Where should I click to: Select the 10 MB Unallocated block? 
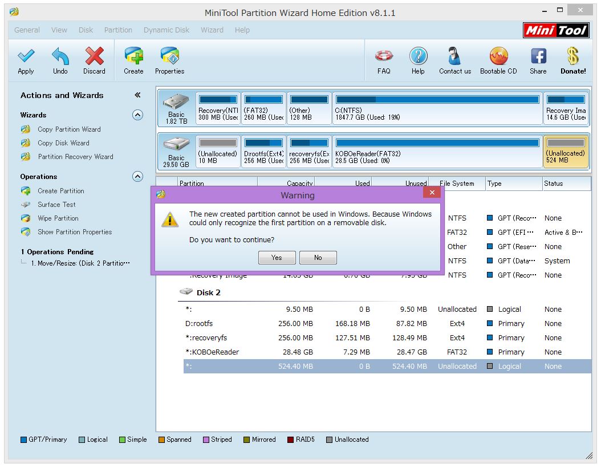[218, 152]
